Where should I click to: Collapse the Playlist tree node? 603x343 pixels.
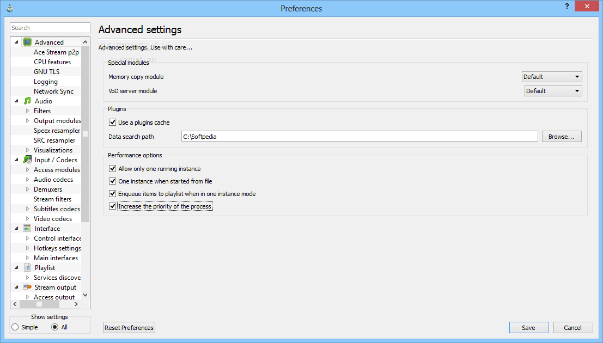point(16,268)
